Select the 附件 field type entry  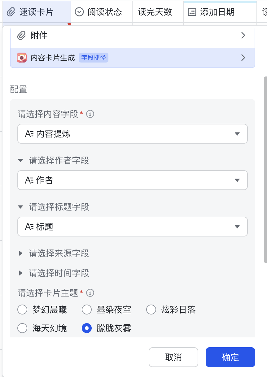tap(133, 36)
